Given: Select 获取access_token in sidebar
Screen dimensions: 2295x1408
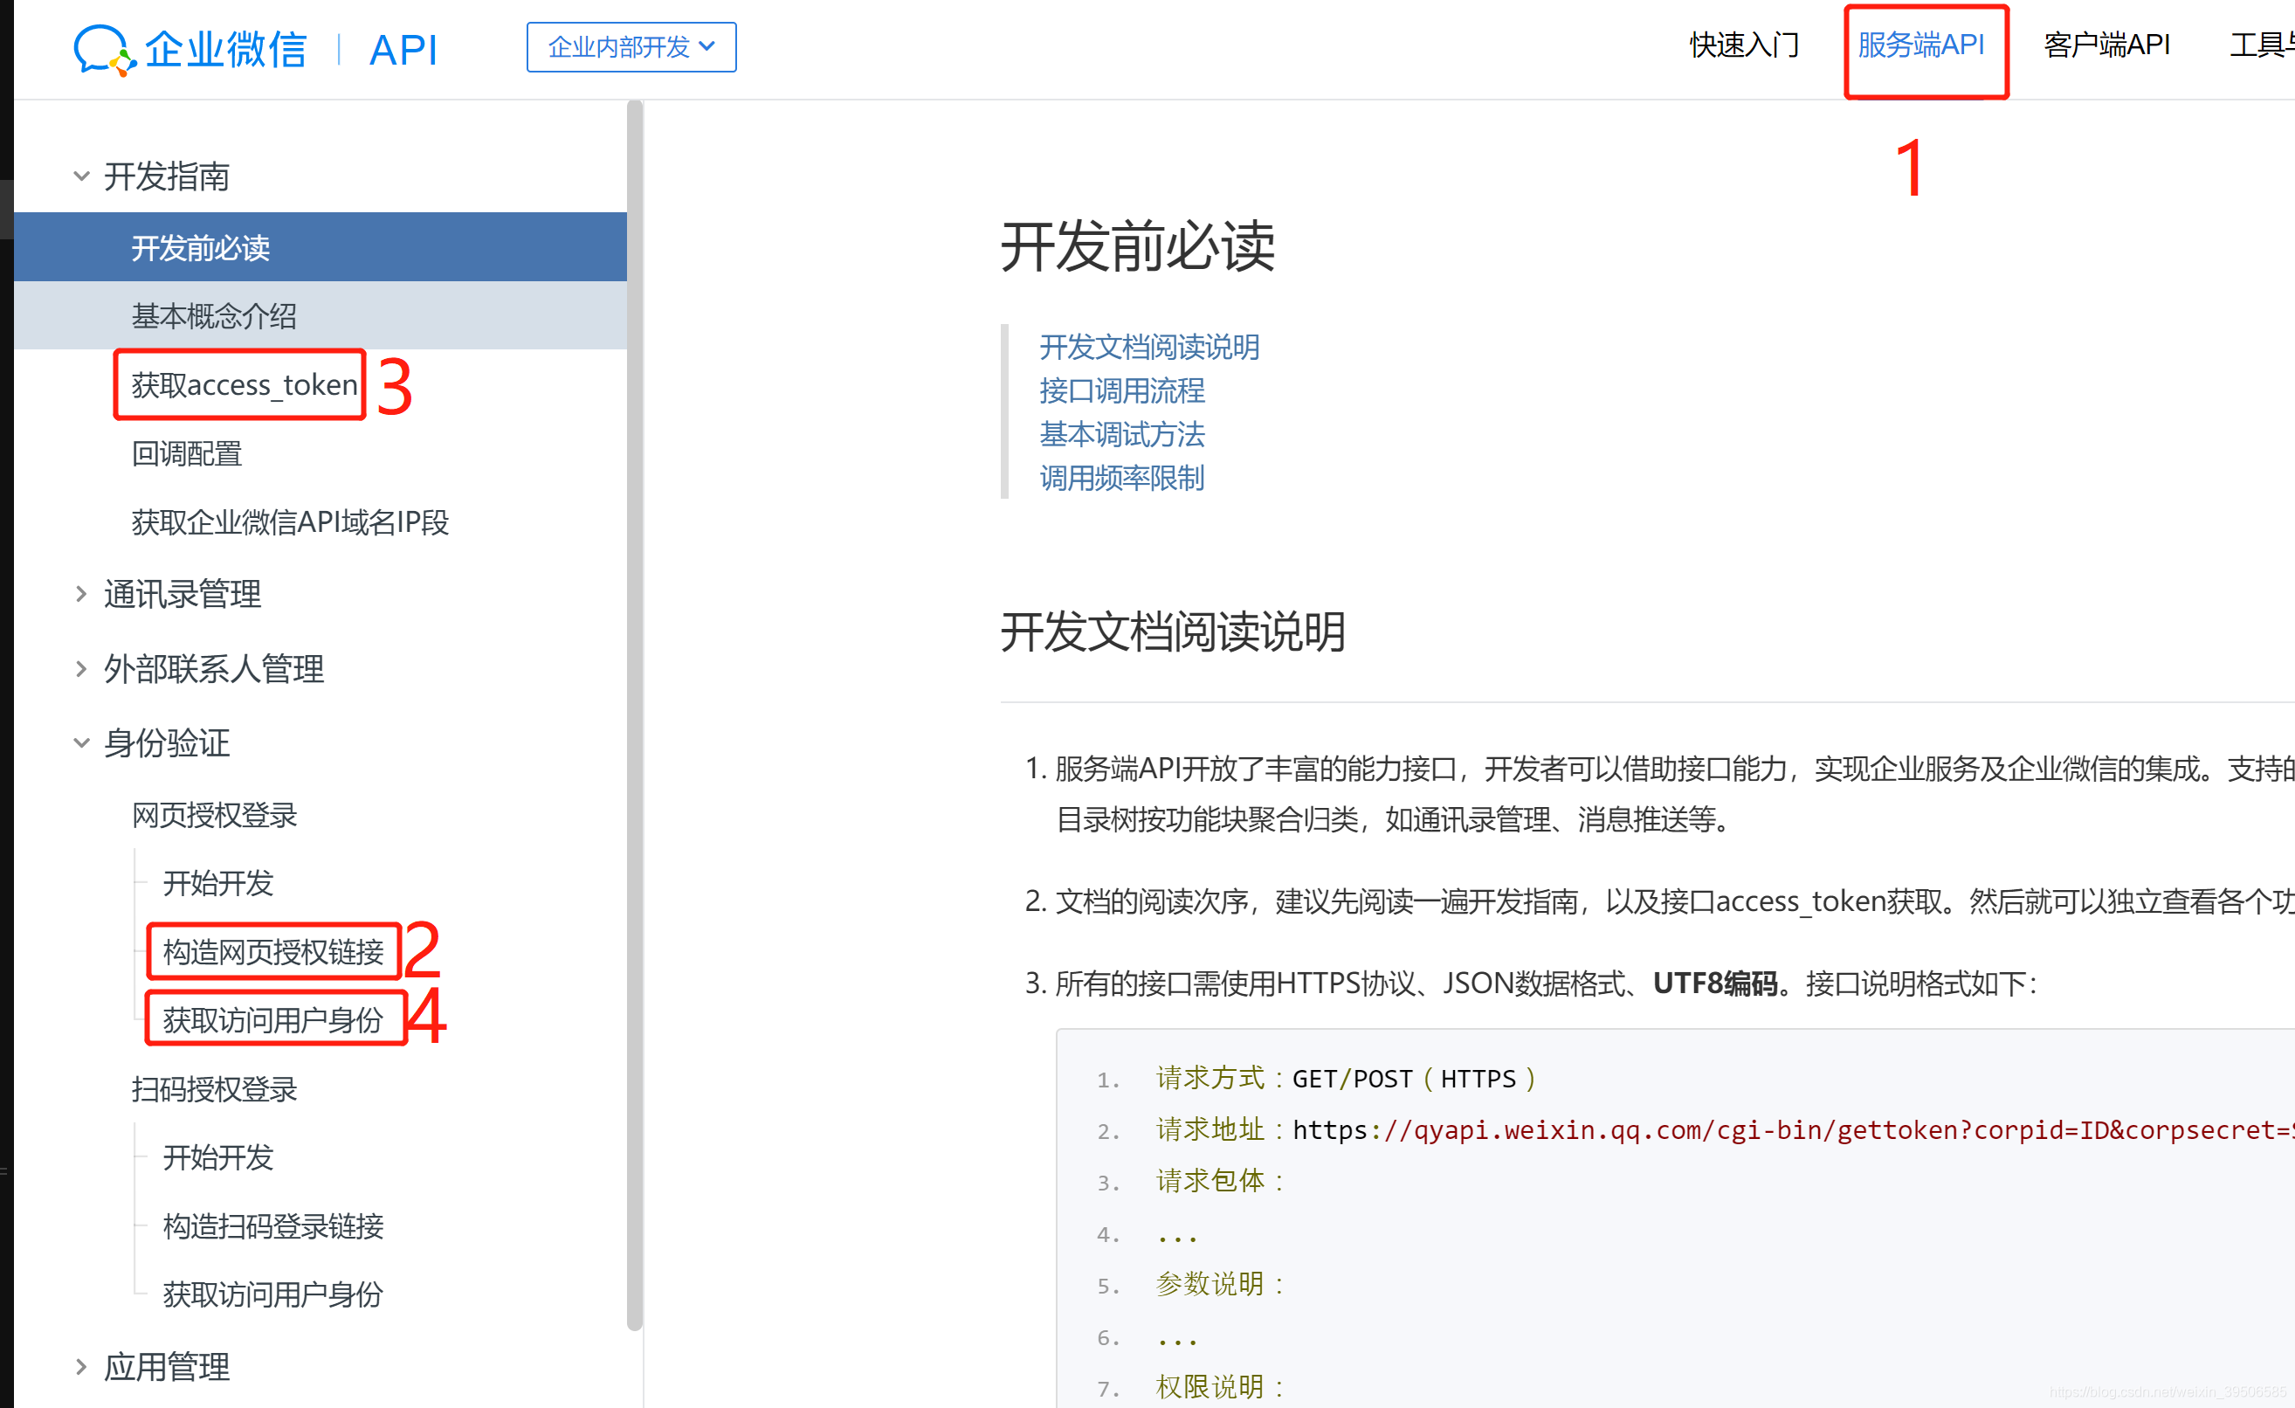Looking at the screenshot, I should [244, 385].
